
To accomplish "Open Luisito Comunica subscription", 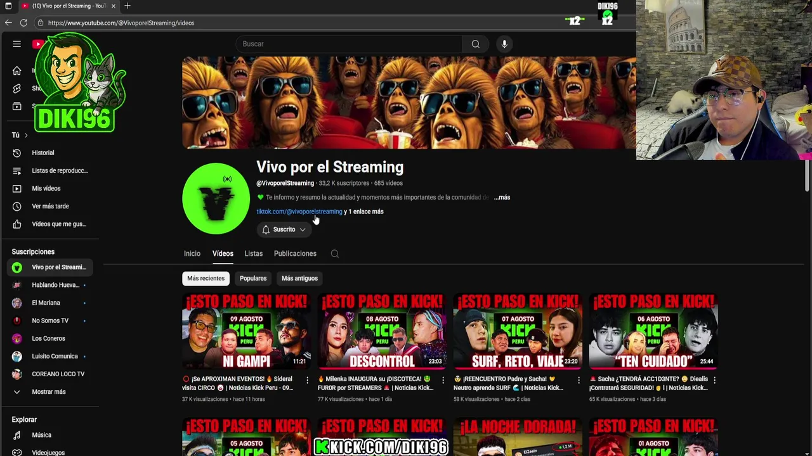I will 49,356.
